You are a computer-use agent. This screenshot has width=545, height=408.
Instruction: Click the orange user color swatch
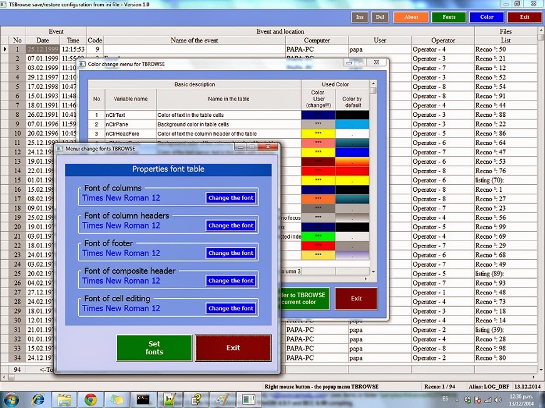click(318, 199)
